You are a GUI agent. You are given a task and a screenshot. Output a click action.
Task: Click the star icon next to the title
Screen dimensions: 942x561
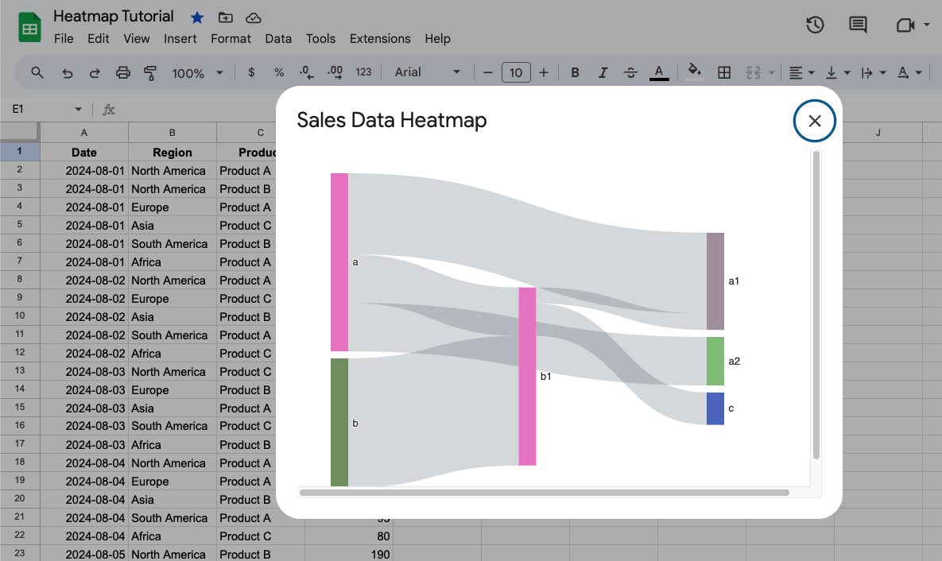click(196, 17)
